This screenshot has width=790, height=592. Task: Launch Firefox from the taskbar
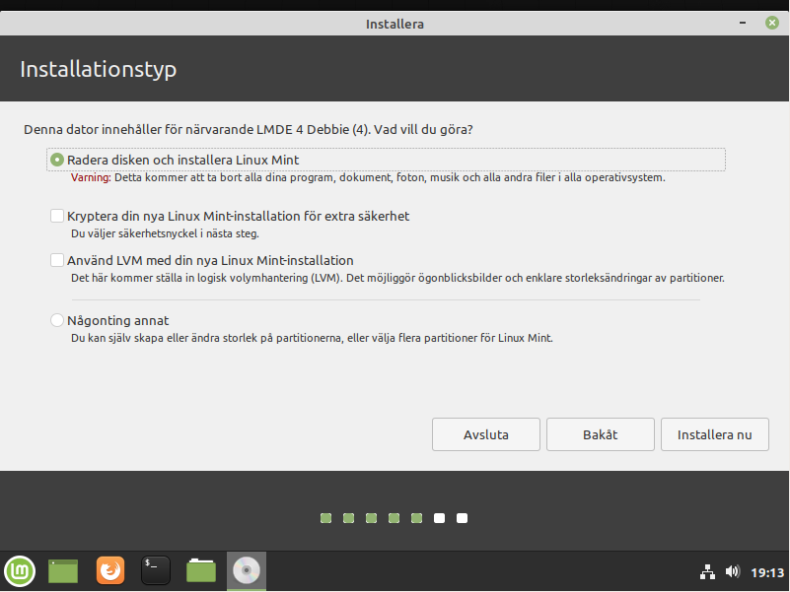click(109, 570)
